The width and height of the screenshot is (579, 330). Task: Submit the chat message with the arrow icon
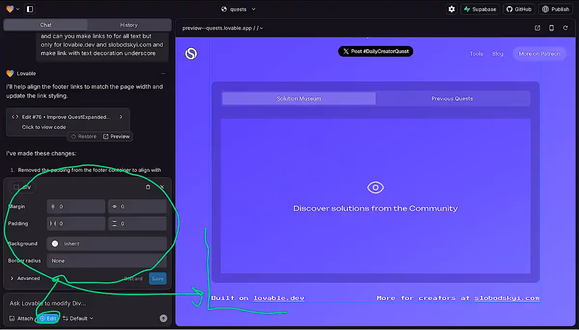(x=163, y=318)
